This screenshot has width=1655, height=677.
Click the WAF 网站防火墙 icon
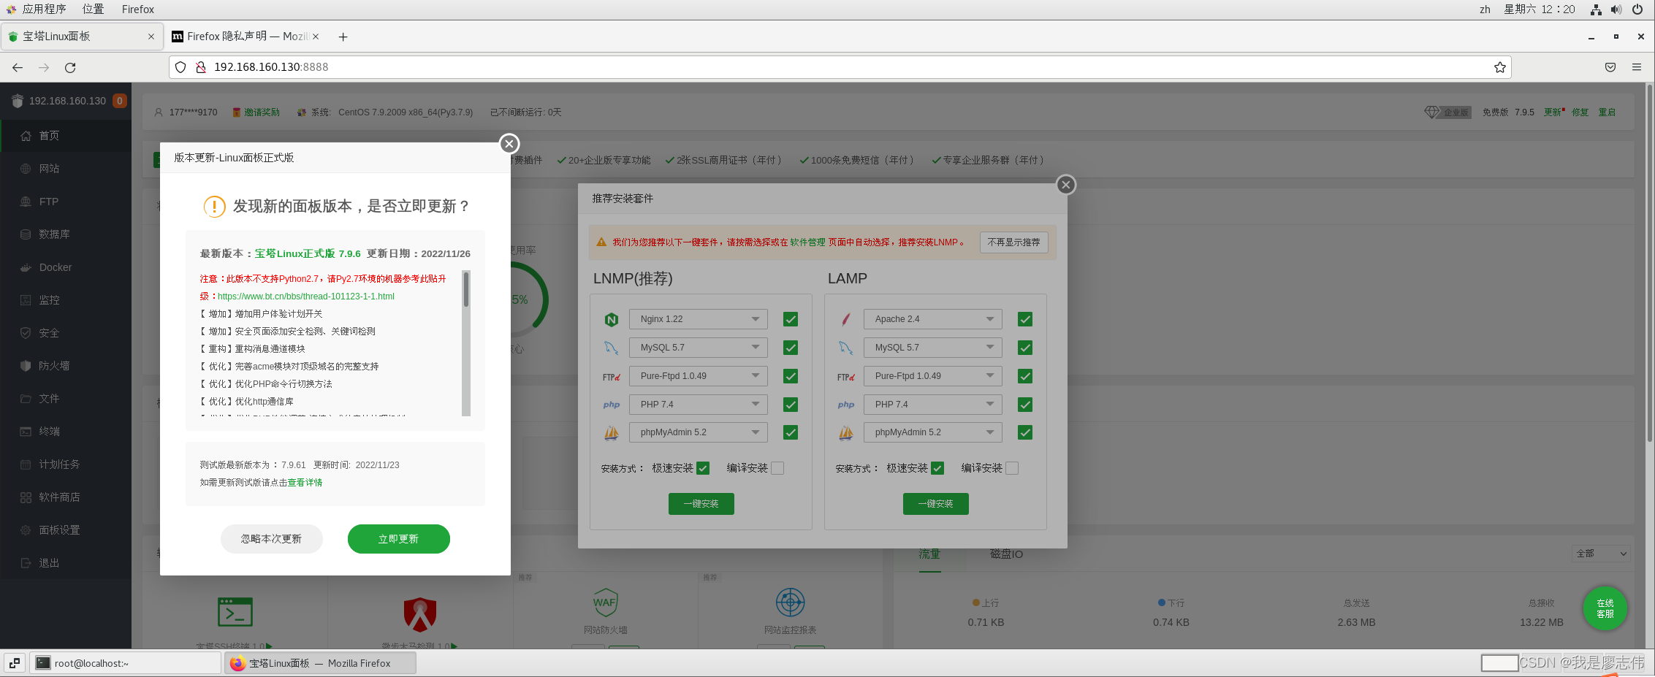(605, 603)
